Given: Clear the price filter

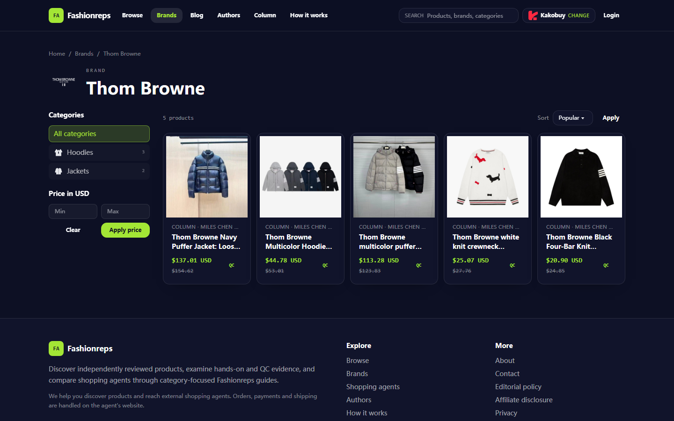Looking at the screenshot, I should coord(73,230).
